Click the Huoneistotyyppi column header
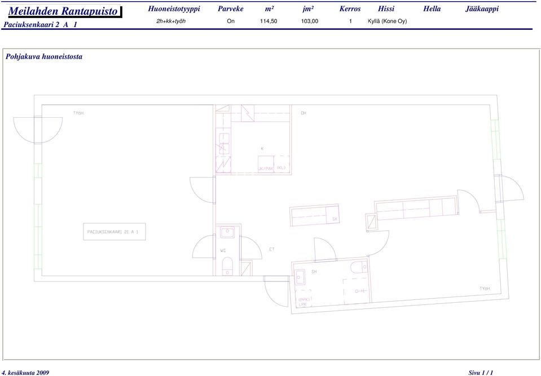Viewport: 541px width, 376px height. click(x=174, y=8)
